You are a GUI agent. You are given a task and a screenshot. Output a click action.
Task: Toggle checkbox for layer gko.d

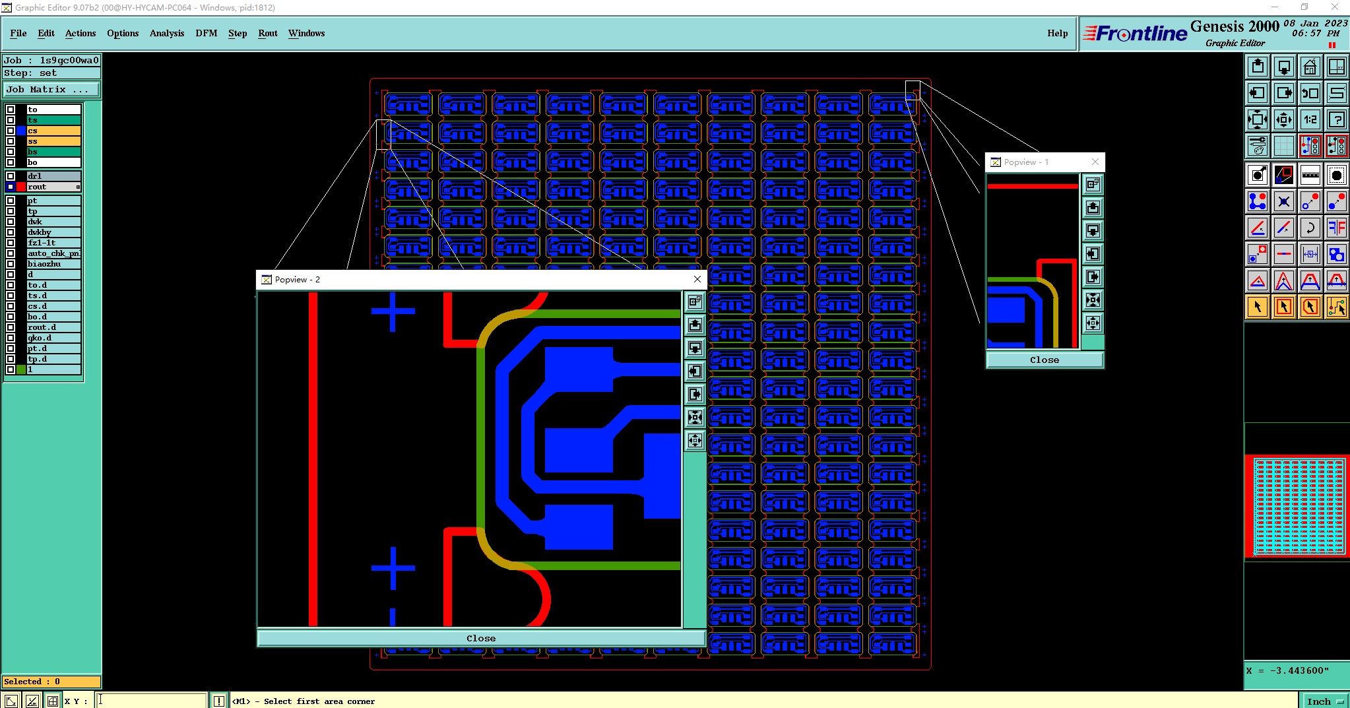(11, 338)
